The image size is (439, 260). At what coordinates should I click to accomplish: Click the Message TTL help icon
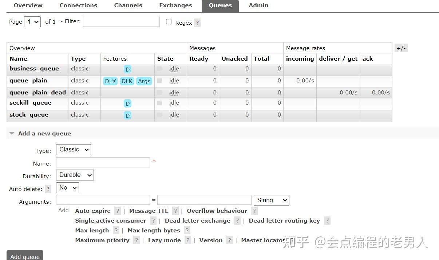tap(175, 211)
